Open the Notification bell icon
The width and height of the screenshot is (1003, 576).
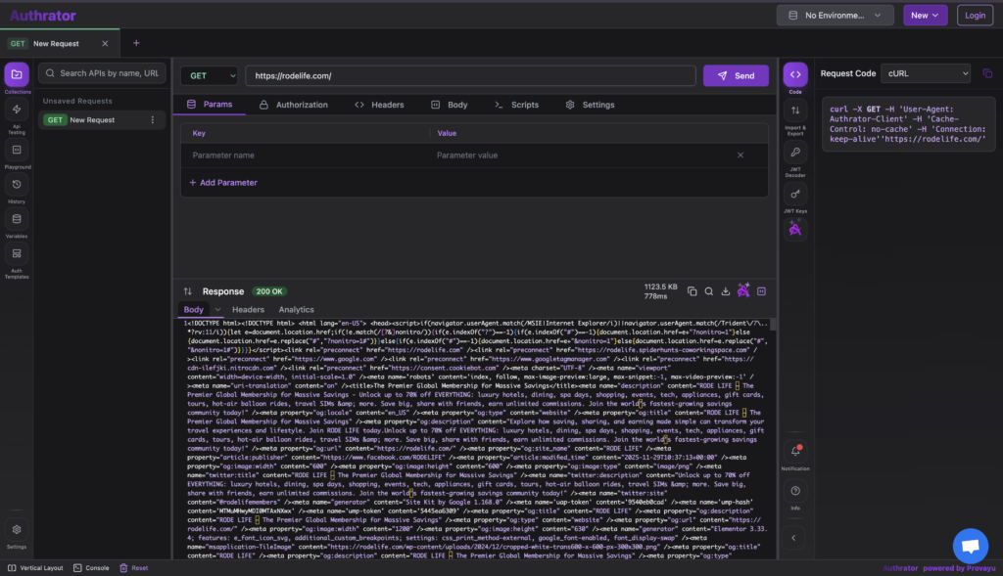click(x=795, y=452)
